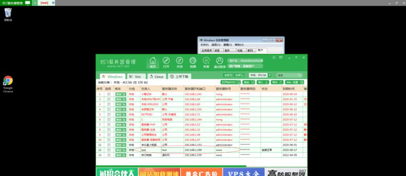Viewport: 406px width, 176px height.
Task: Click the search magnifier icon in 搜索 box
Action: point(300,75)
